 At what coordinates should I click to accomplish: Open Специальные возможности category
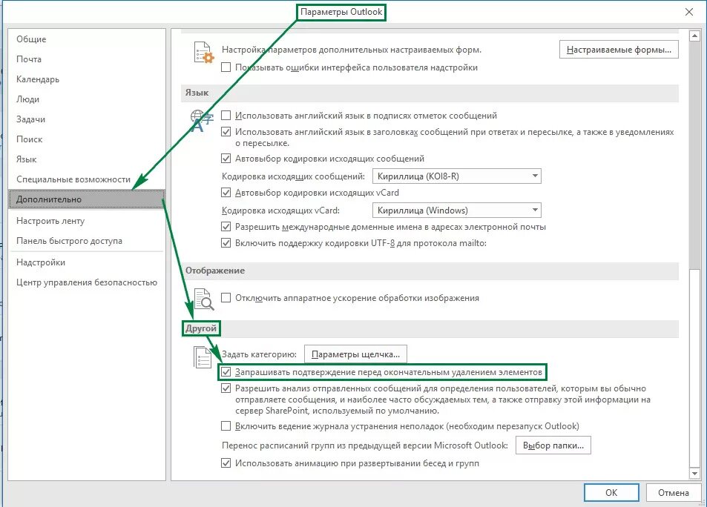coord(87,179)
